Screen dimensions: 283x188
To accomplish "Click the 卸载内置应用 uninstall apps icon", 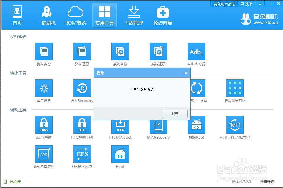I will click(43, 154).
